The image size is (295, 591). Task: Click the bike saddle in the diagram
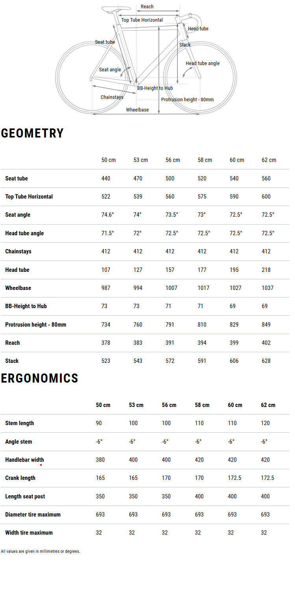116,9
